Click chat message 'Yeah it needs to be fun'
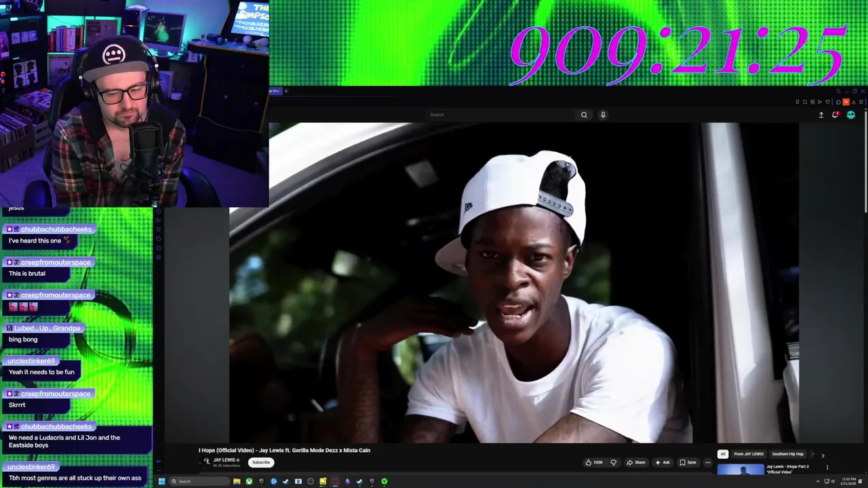This screenshot has width=868, height=488. 41,372
